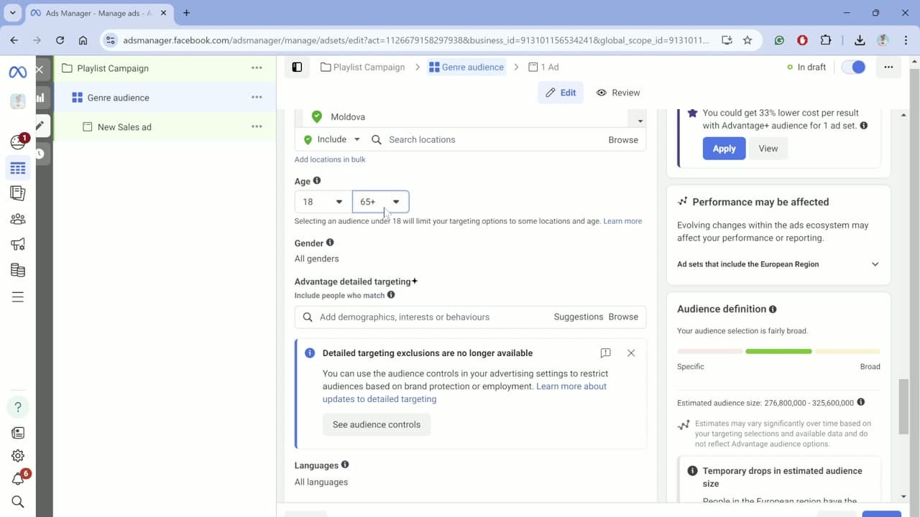Click the audience definition breadth meter
920x517 pixels.
(778, 351)
